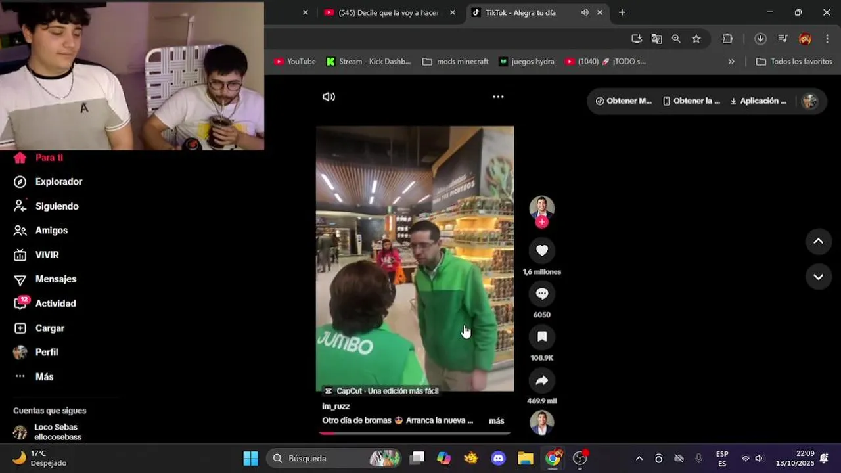Show hidden system tray icons
The height and width of the screenshot is (473, 841).
click(x=639, y=459)
